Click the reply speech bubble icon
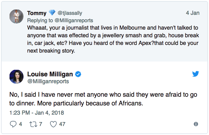The height and width of the screenshot is (135, 209). click(x=13, y=124)
